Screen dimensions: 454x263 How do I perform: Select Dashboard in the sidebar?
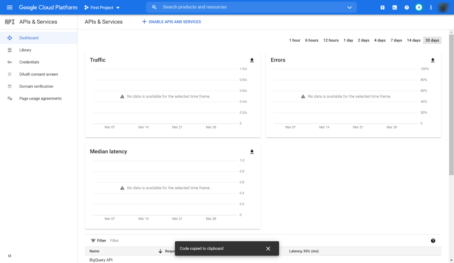(x=39, y=38)
